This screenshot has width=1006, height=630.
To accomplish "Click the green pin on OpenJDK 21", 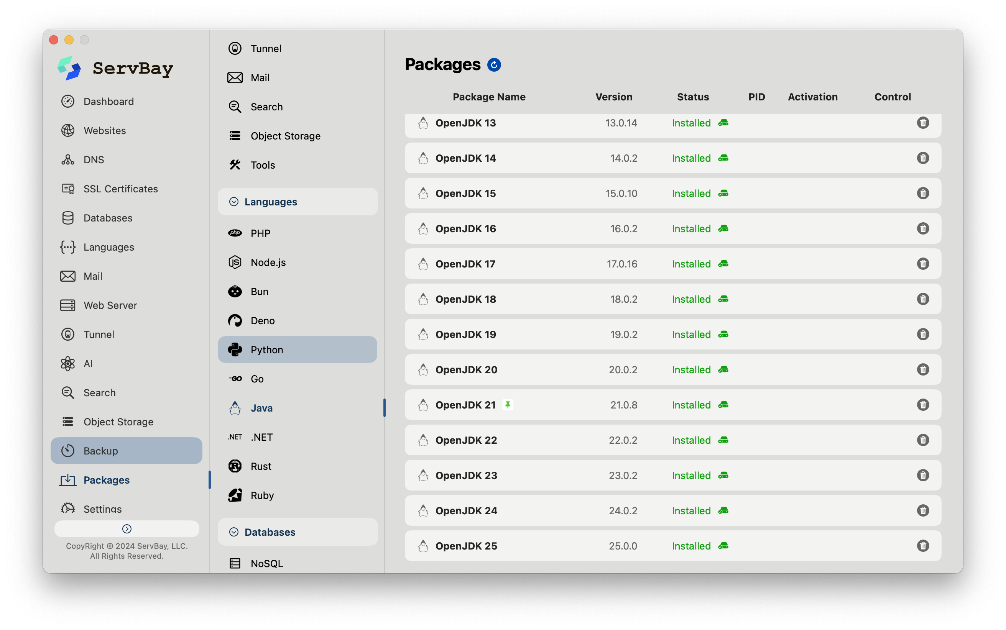I will (x=507, y=405).
